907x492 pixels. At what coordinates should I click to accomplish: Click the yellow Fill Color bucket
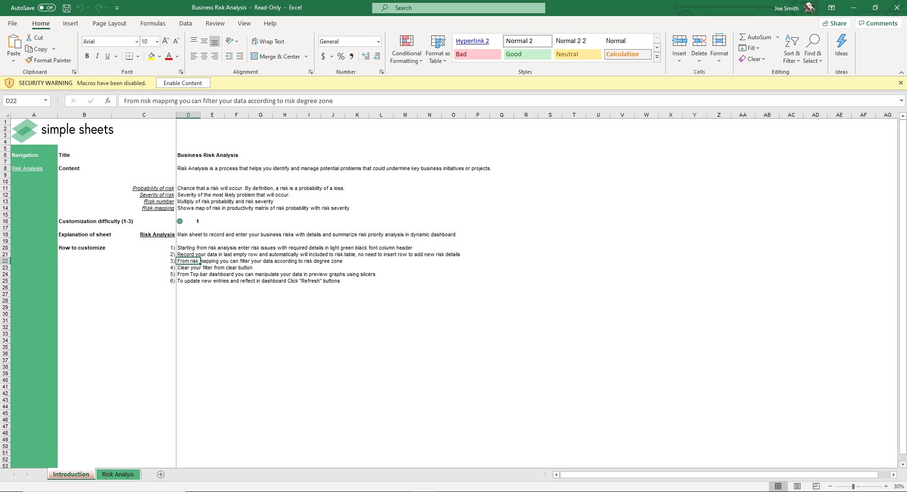point(151,56)
